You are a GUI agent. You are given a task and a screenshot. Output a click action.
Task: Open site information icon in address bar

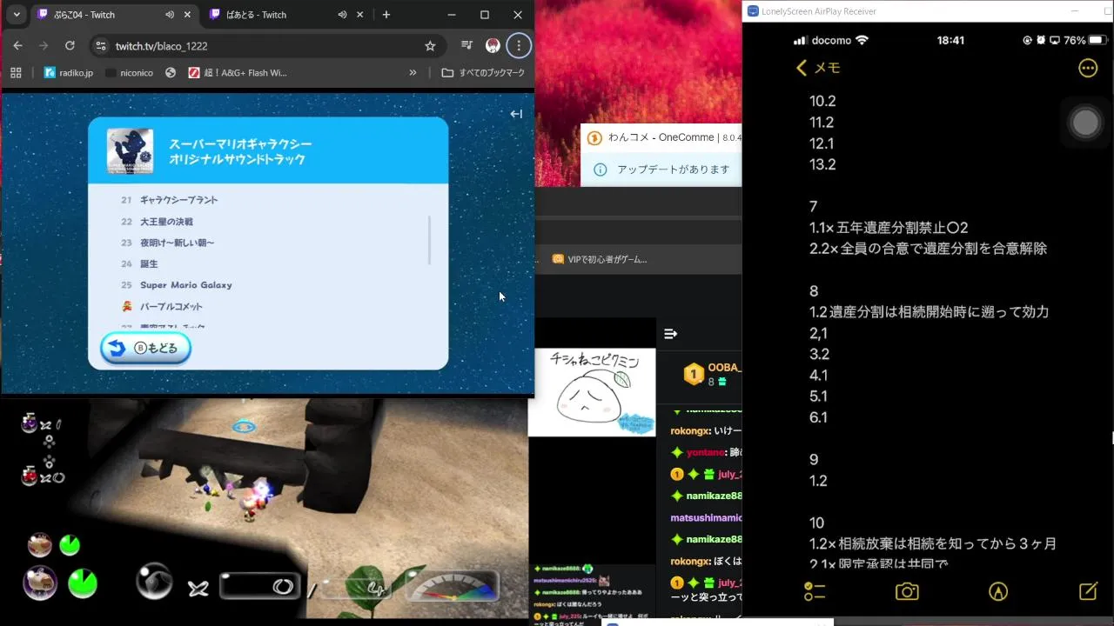101,45
